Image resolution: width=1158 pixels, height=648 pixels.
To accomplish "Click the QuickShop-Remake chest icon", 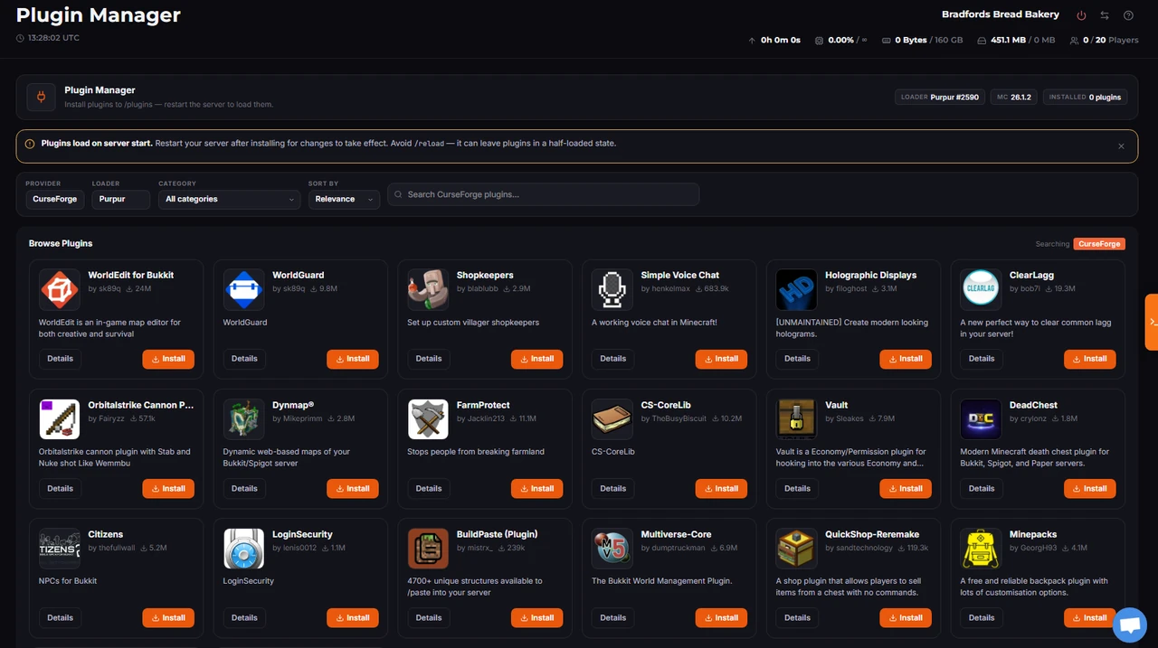I will pyautogui.click(x=796, y=549).
